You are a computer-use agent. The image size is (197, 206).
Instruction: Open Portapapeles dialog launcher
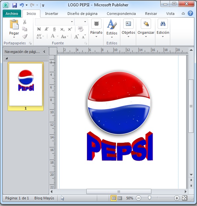[x=30, y=43]
